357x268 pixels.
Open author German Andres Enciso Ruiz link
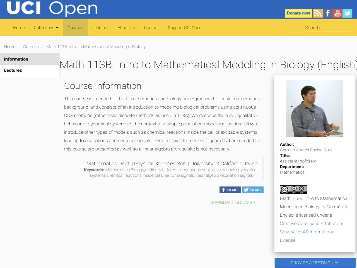click(x=306, y=150)
